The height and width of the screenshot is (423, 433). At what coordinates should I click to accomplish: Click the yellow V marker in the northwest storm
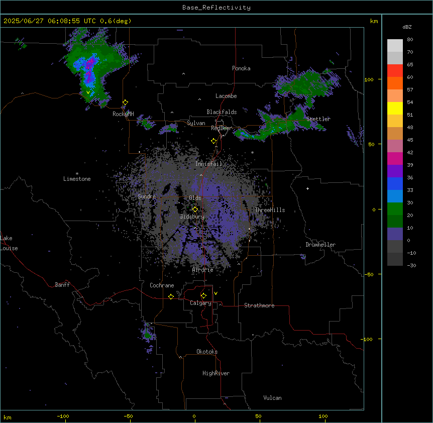coord(88,92)
